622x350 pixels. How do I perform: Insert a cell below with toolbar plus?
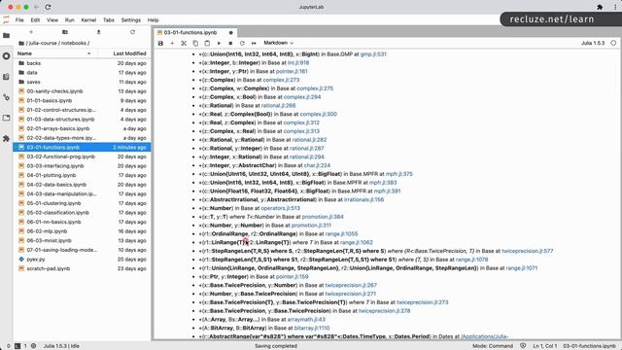coord(172,43)
